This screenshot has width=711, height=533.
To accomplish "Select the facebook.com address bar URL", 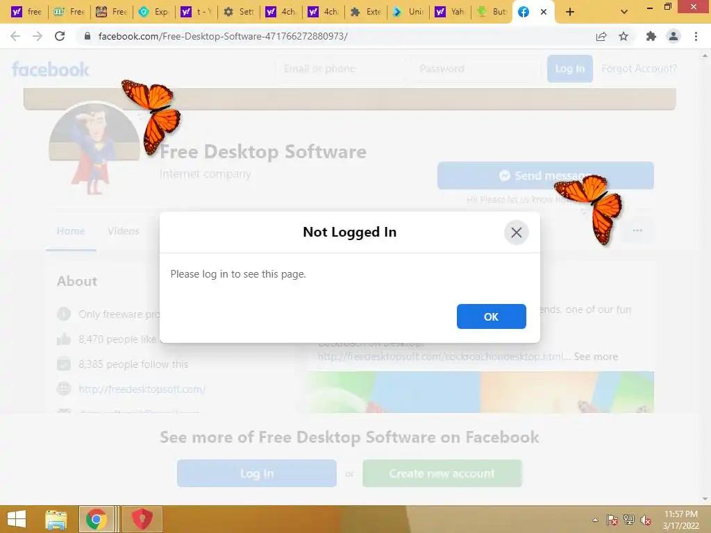I will [x=223, y=36].
